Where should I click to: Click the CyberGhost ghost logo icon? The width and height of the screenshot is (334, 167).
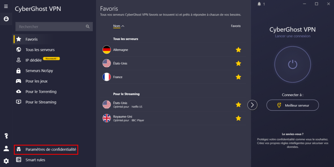[6, 19]
